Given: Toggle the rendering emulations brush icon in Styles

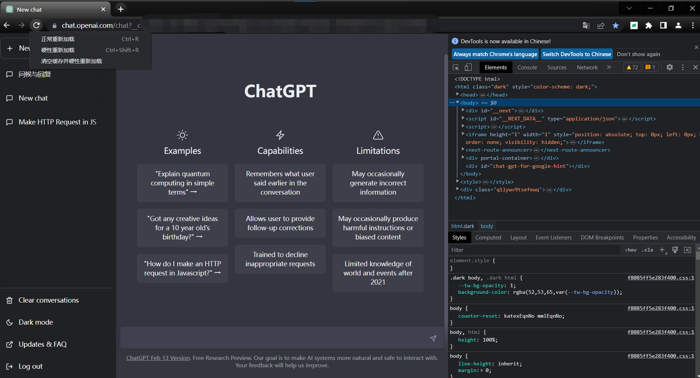Looking at the screenshot, I should pyautogui.click(x=675, y=250).
